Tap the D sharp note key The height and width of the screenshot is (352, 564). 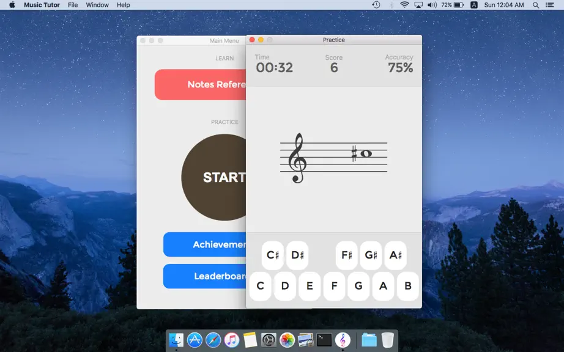[297, 255]
